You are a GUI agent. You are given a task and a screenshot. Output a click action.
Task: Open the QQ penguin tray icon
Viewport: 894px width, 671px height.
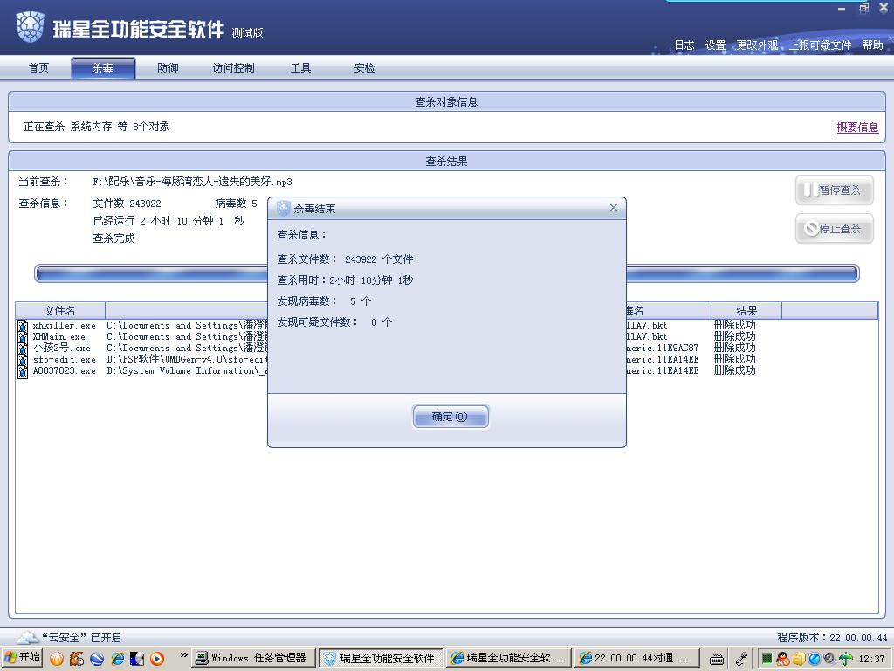point(783,659)
